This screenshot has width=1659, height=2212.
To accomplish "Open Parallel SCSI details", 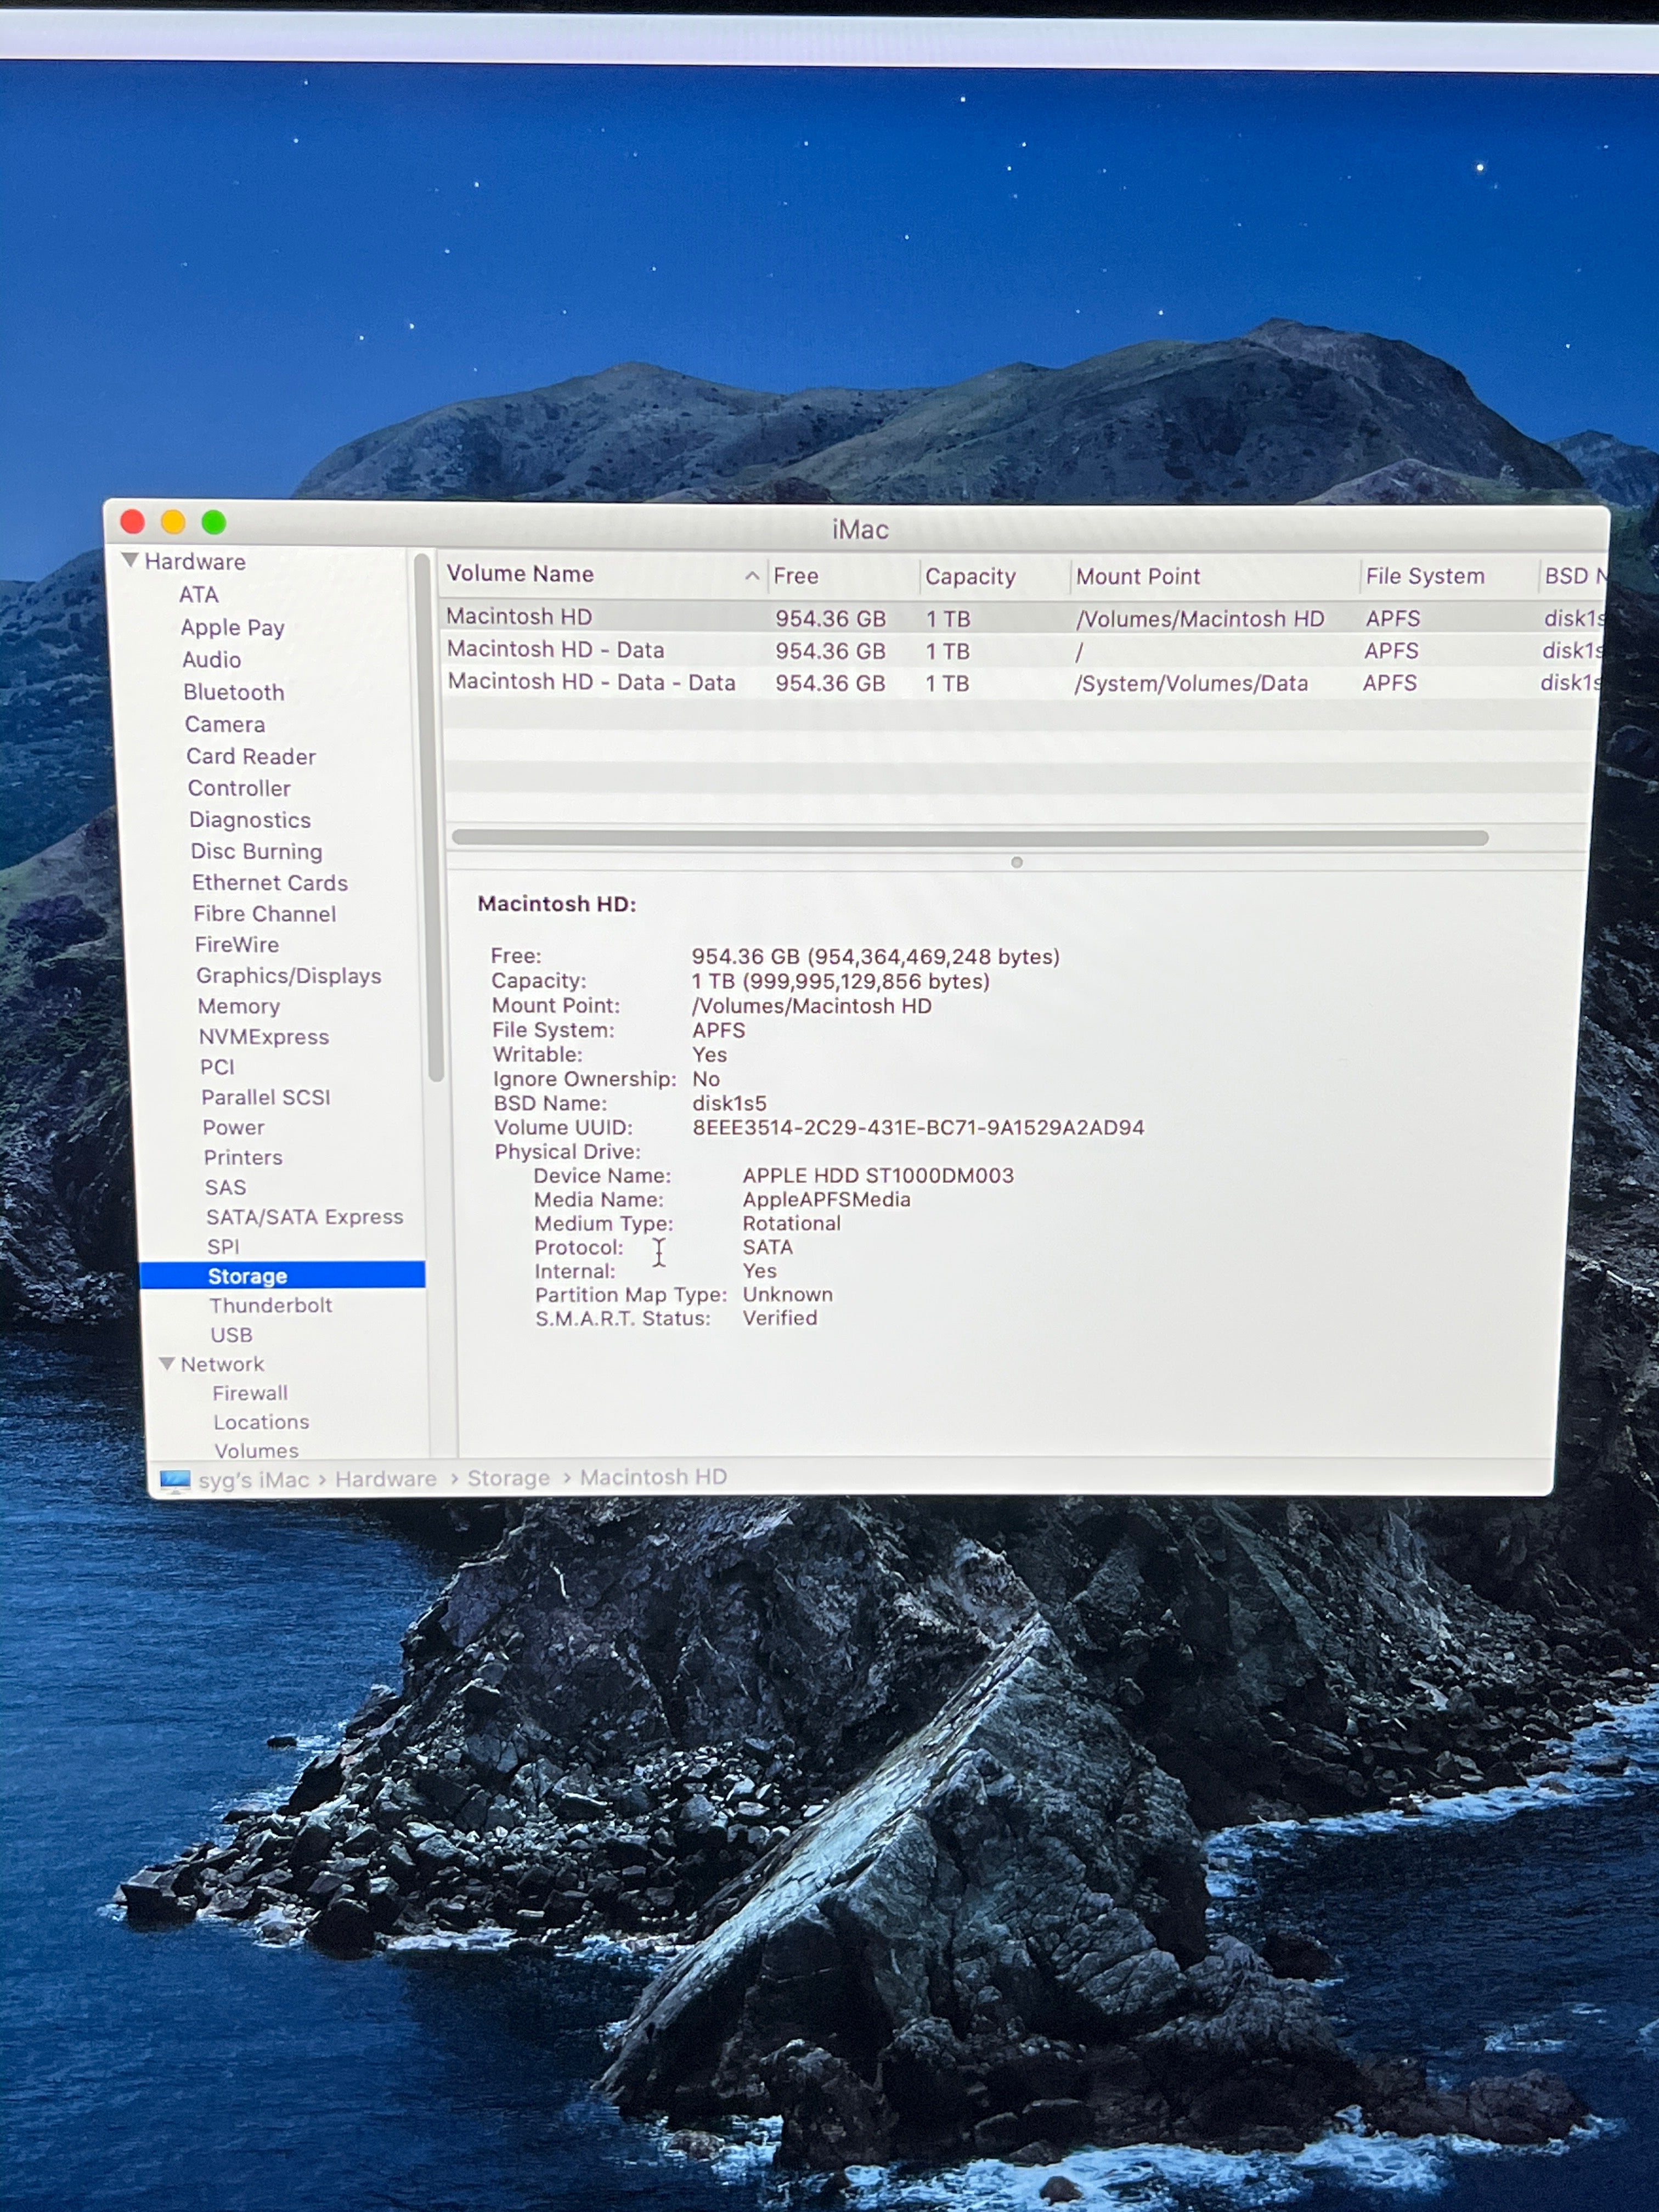I will coord(266,1097).
